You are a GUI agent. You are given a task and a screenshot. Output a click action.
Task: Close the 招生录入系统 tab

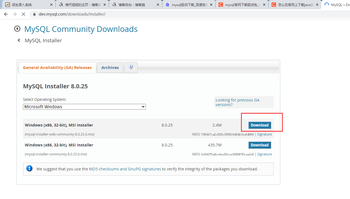(51, 5)
